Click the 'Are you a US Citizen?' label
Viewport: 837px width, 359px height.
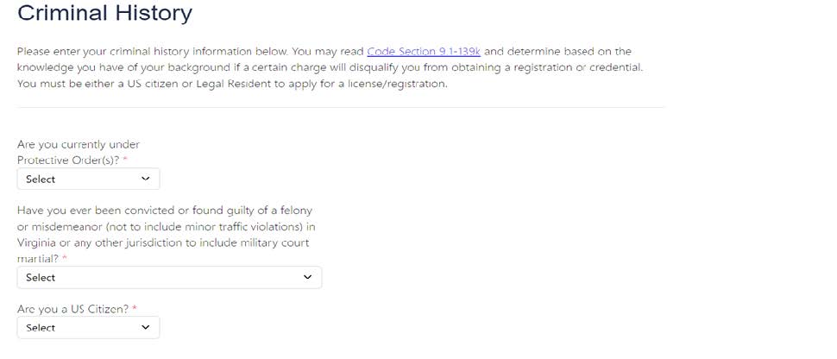pos(72,309)
